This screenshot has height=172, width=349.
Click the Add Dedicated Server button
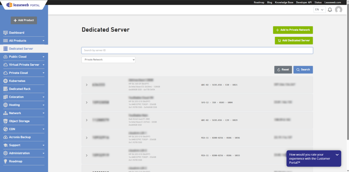(x=294, y=41)
